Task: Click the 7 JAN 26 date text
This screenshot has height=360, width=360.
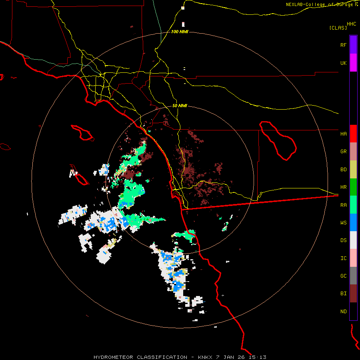Action: (231, 357)
